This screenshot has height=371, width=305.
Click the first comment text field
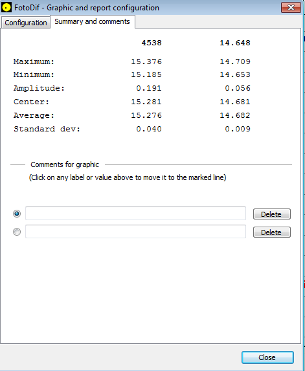pyautogui.click(x=135, y=214)
